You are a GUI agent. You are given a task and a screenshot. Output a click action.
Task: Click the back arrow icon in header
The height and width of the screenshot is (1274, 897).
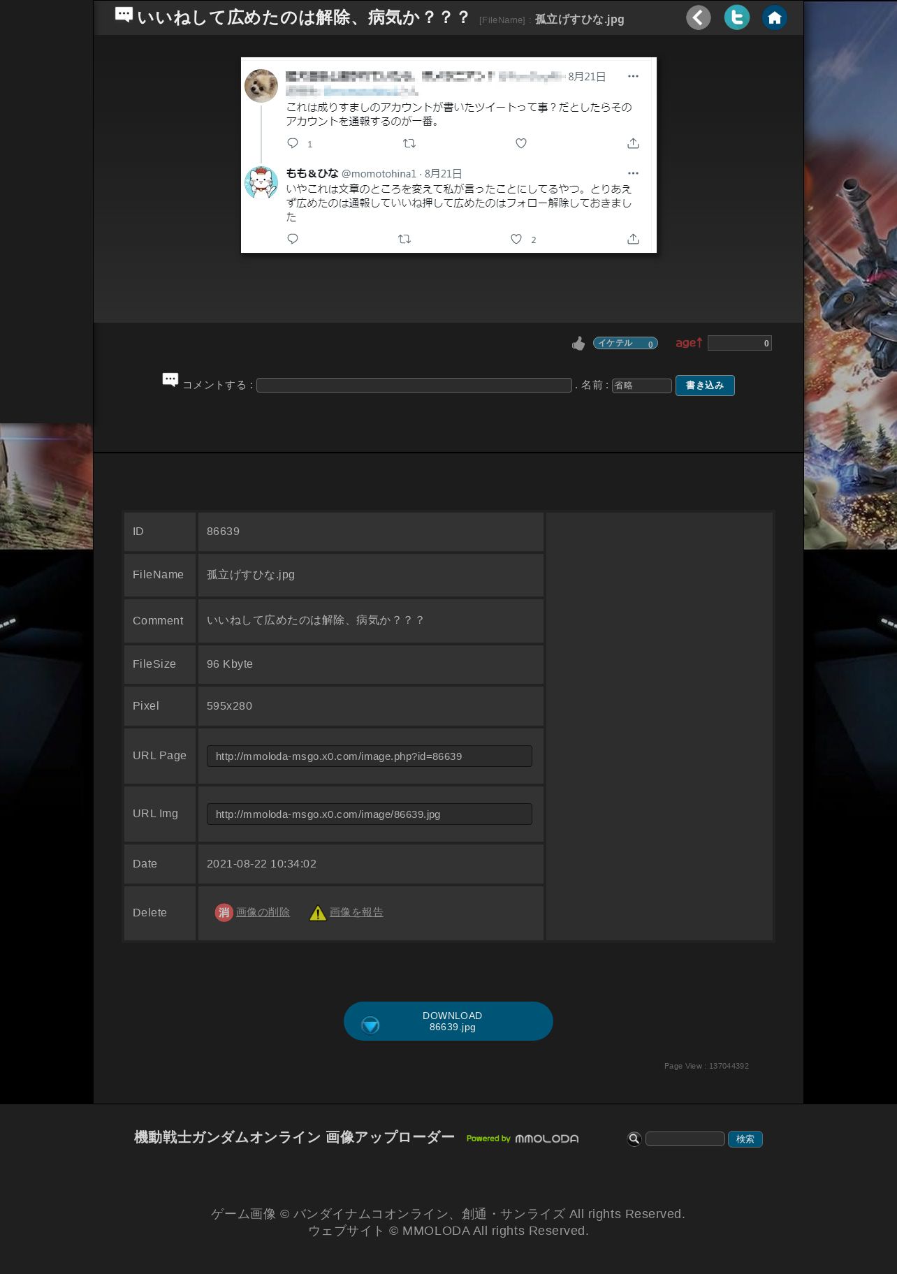pyautogui.click(x=698, y=17)
